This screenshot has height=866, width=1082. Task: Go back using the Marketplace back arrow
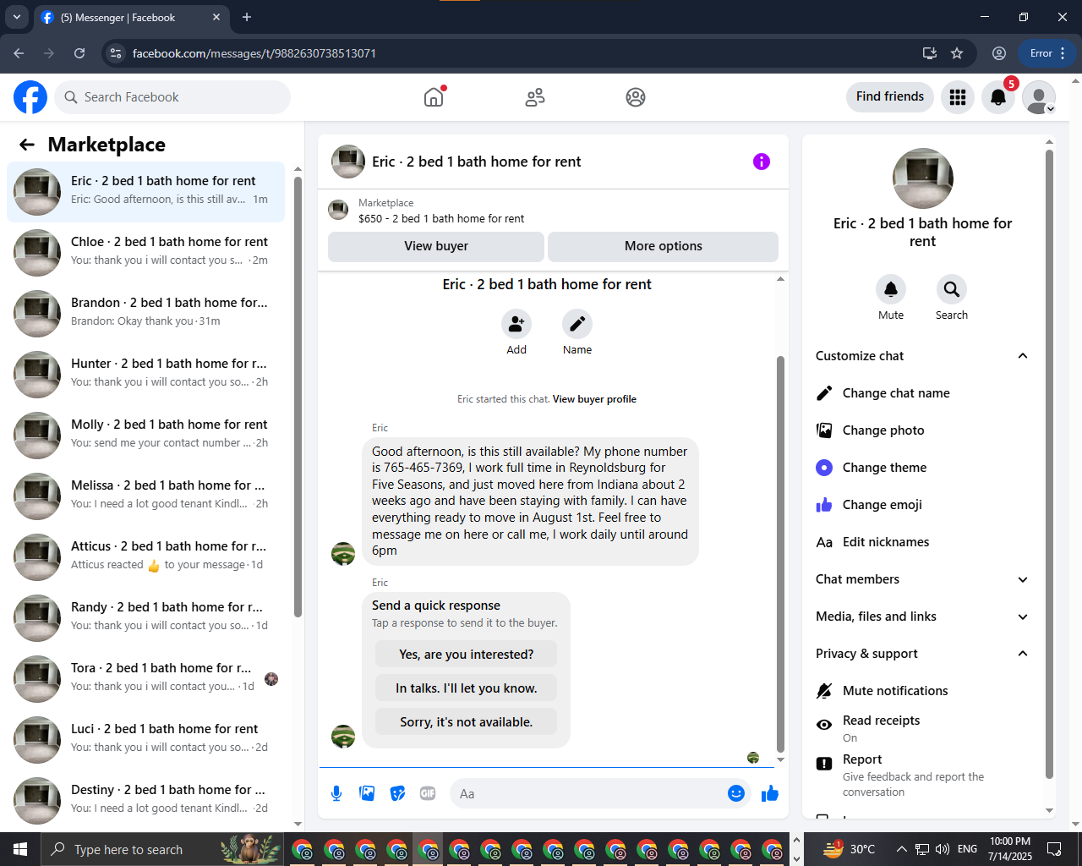[27, 145]
